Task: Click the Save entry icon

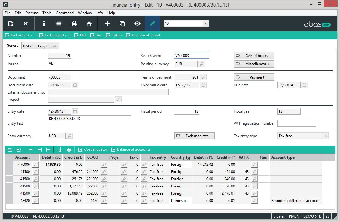Action: [11, 24]
